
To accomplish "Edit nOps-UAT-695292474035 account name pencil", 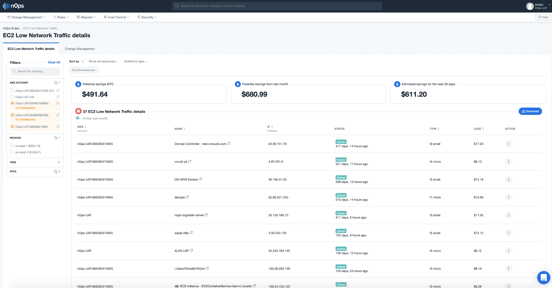I will point(58,90).
